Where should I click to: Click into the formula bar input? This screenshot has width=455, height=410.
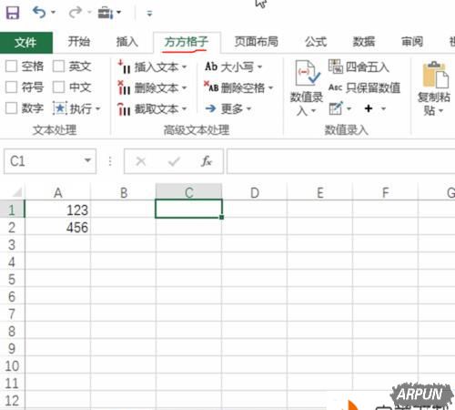tap(341, 161)
